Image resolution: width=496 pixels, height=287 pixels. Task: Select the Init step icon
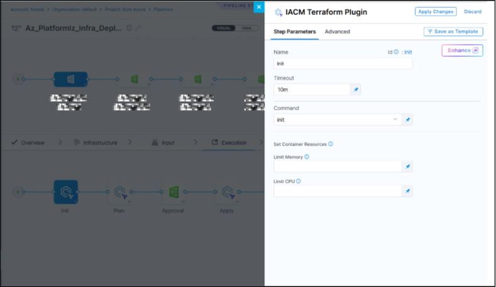pos(66,192)
